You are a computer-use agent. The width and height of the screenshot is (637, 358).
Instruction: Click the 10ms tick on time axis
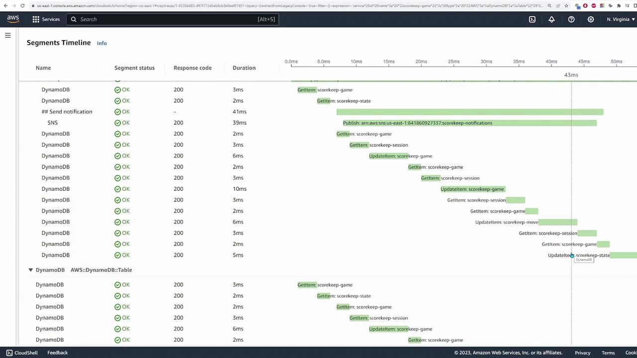point(356,62)
